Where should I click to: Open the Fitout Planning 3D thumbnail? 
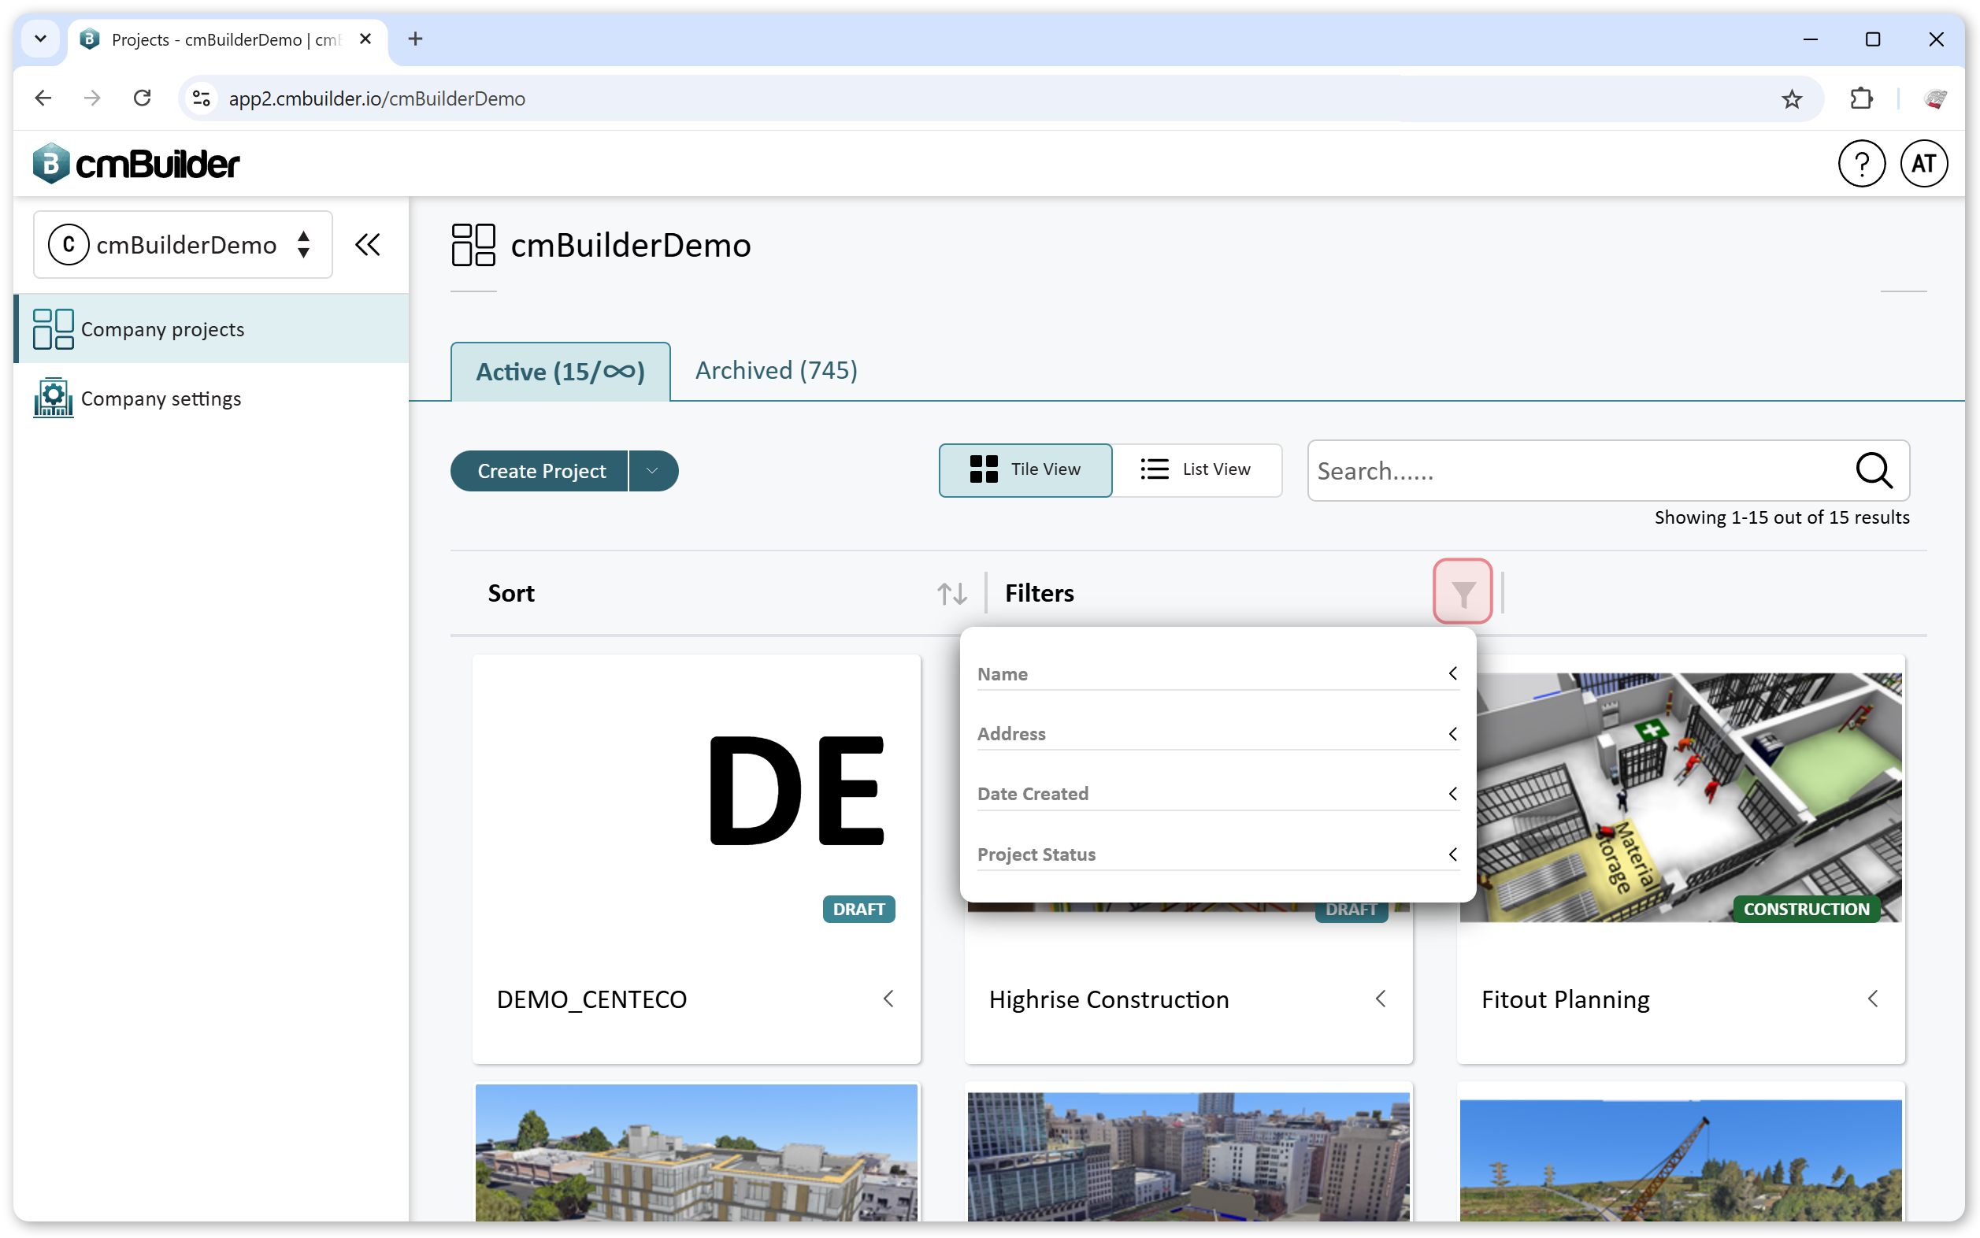point(1680,797)
